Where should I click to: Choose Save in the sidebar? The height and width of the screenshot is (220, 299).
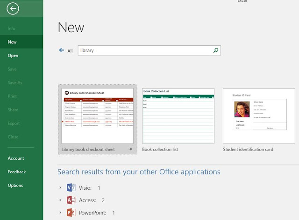(21, 69)
